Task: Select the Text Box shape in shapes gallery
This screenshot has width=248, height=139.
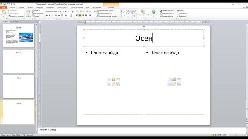Action: (121, 11)
